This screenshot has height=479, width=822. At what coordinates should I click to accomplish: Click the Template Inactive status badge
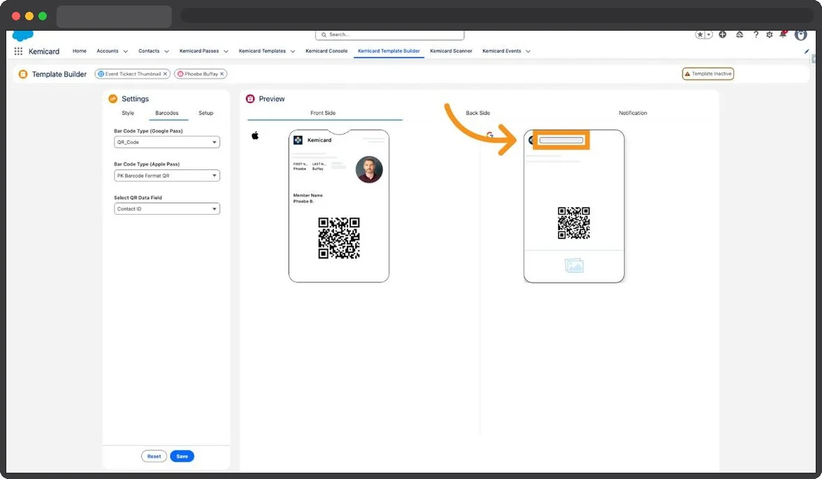click(x=708, y=74)
